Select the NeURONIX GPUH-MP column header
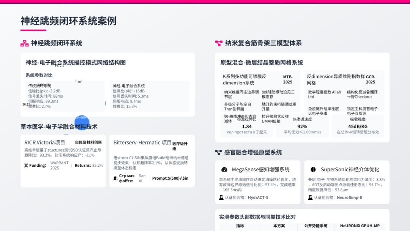 (360, 225)
